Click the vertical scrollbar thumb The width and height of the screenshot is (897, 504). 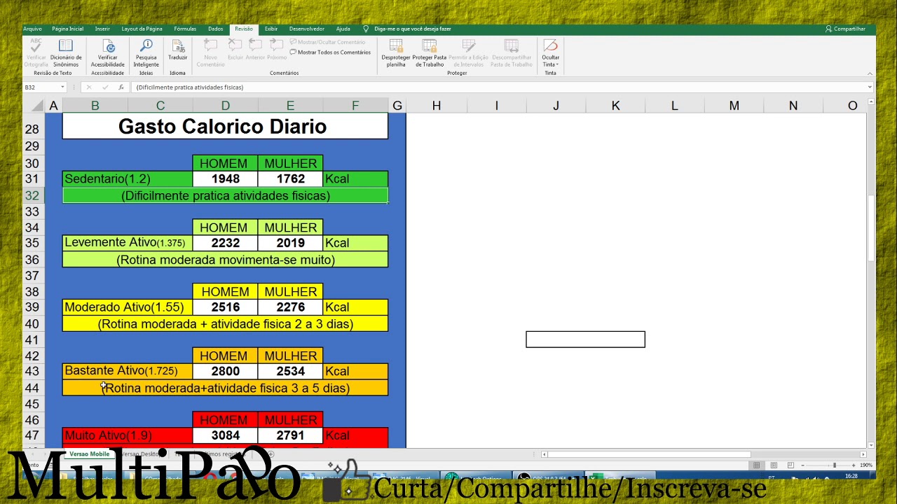pos(870,228)
